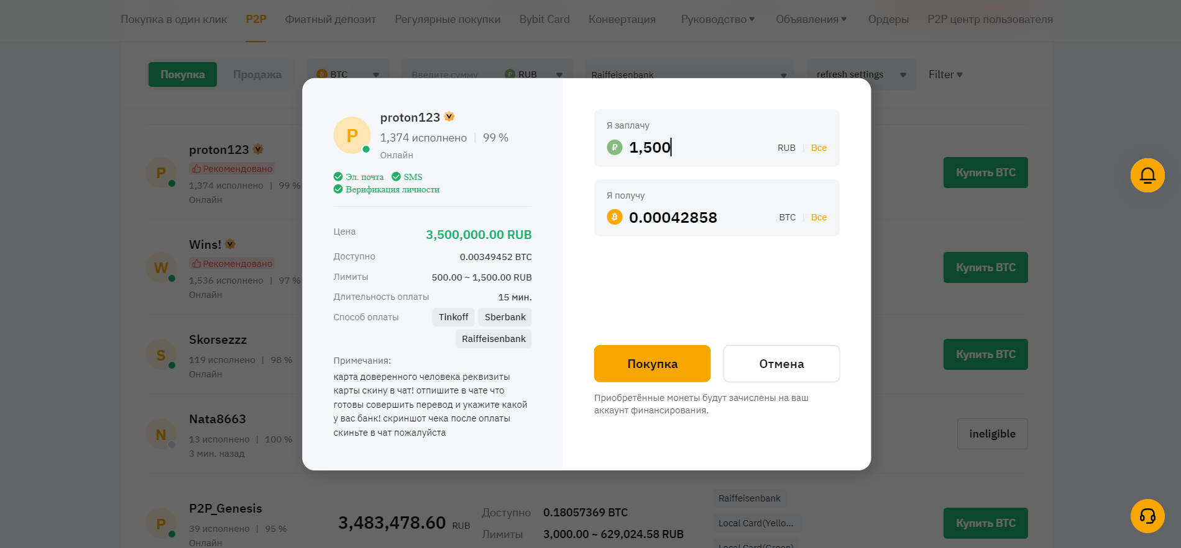Expand the Filter dropdown
The image size is (1181, 548).
(945, 74)
